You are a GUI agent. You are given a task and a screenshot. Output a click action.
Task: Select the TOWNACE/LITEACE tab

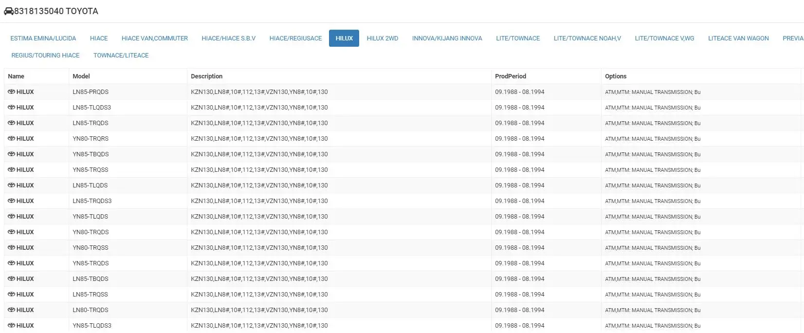click(121, 55)
